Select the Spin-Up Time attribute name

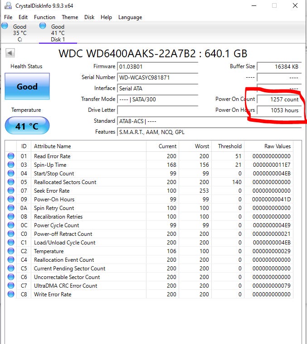click(50, 165)
